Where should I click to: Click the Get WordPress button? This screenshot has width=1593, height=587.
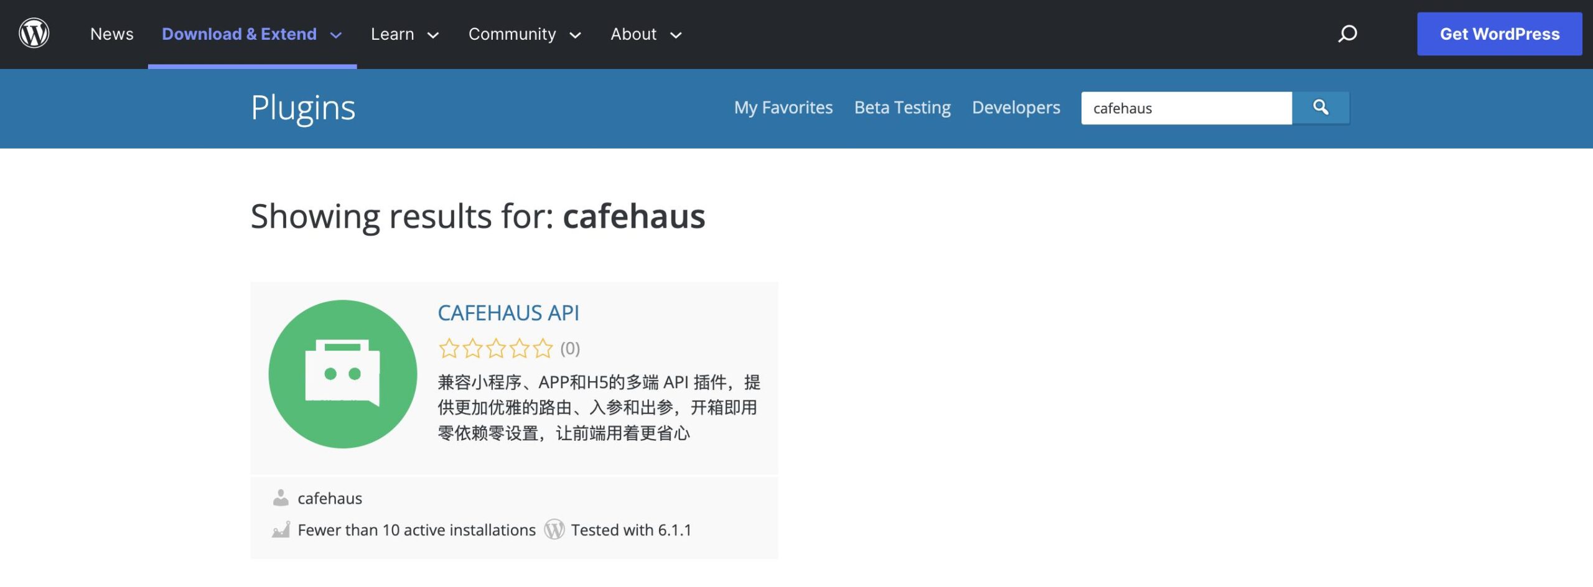tap(1499, 34)
